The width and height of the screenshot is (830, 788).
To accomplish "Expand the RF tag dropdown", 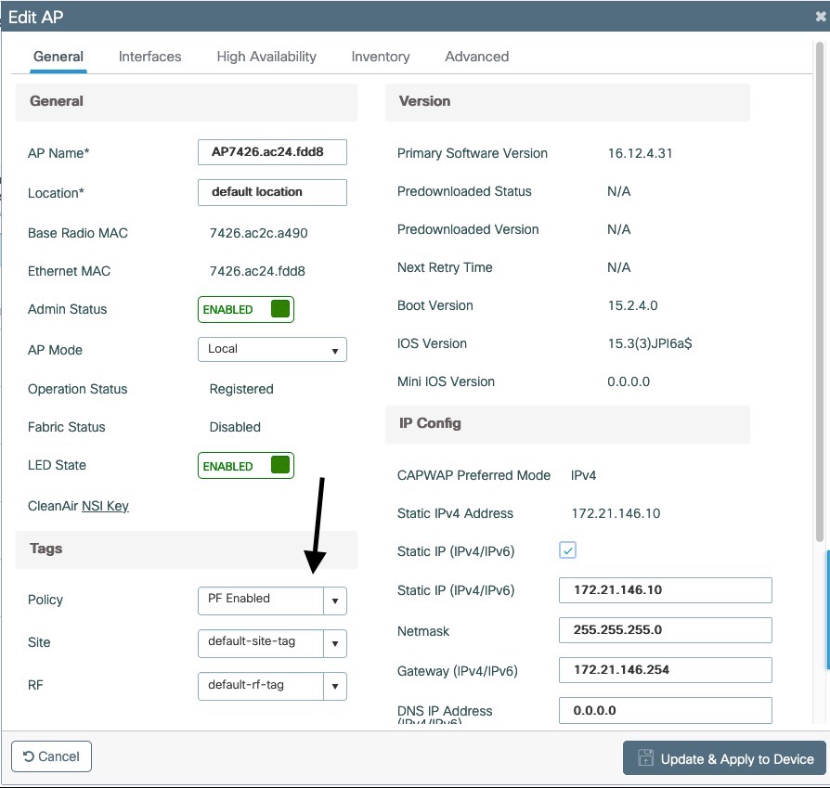I will click(334, 686).
